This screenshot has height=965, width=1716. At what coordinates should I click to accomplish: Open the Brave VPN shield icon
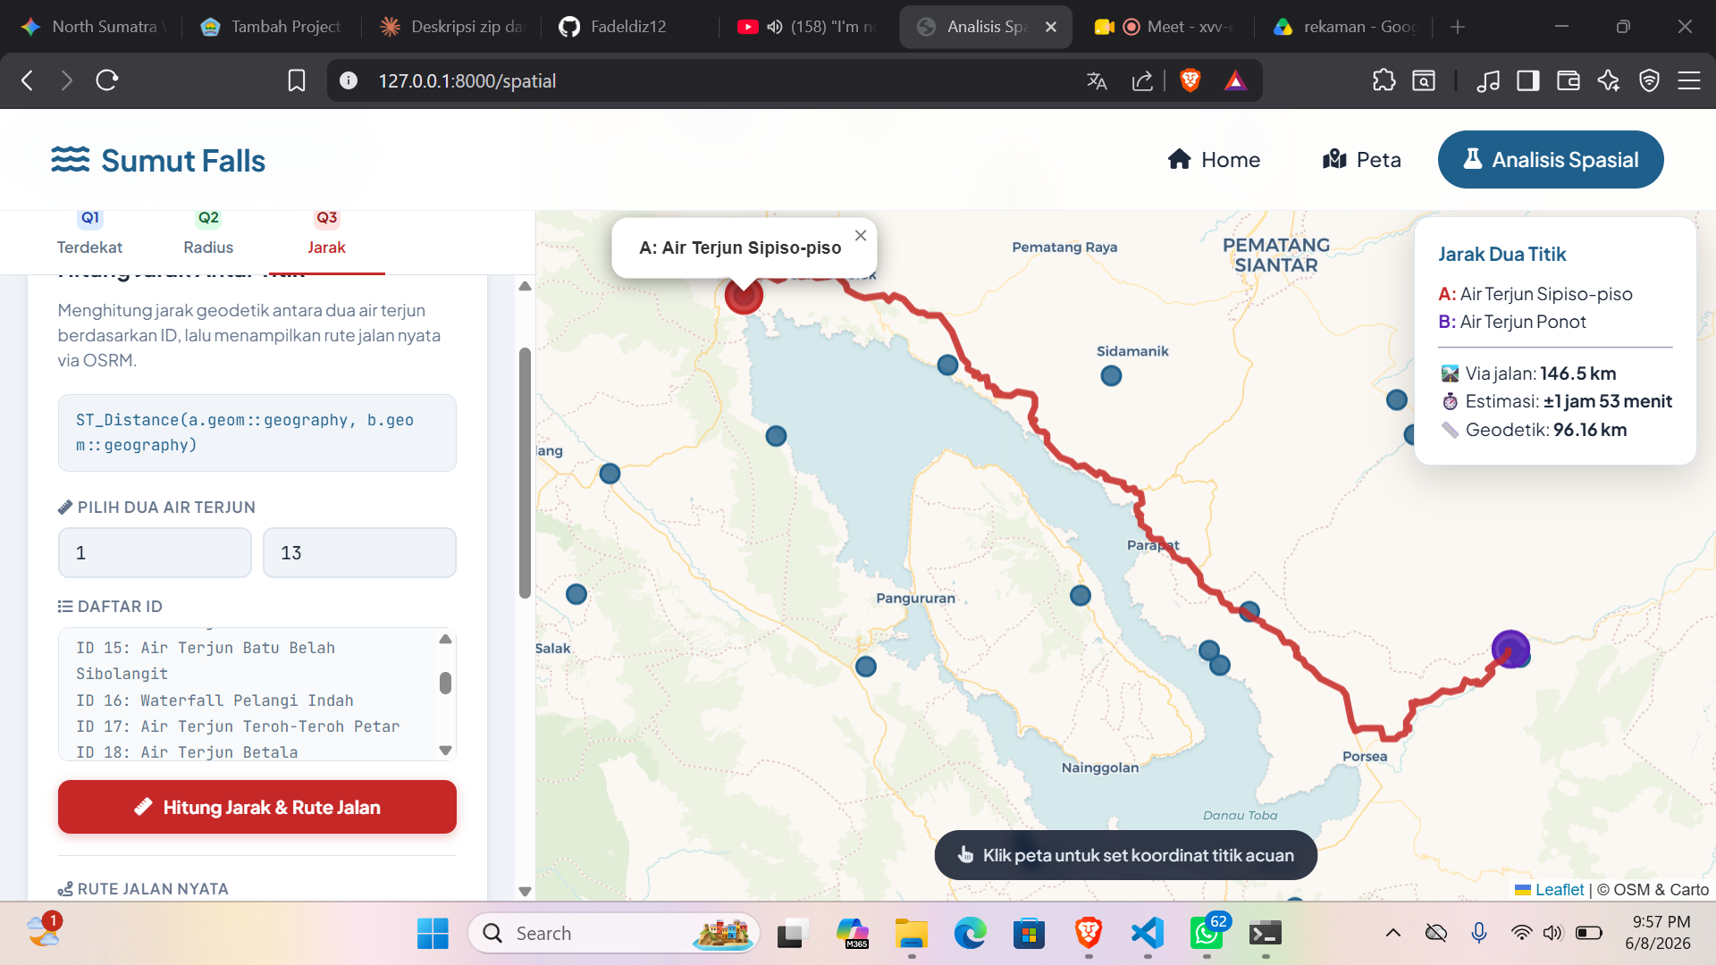tap(1649, 80)
